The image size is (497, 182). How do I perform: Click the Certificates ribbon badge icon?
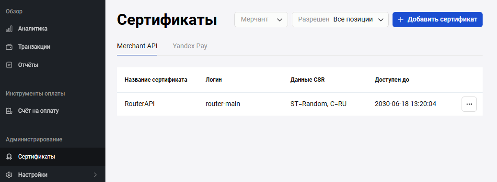(x=9, y=157)
